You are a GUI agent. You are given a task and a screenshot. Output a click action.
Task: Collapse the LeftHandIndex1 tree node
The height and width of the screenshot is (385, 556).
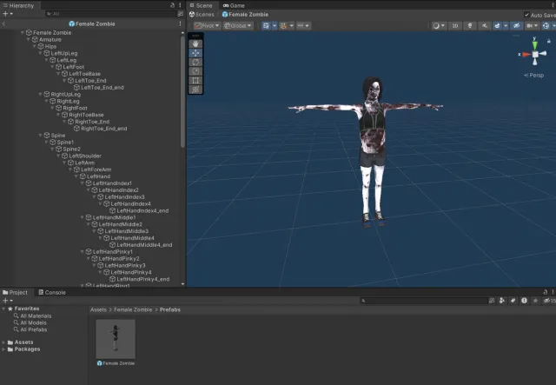coord(83,183)
